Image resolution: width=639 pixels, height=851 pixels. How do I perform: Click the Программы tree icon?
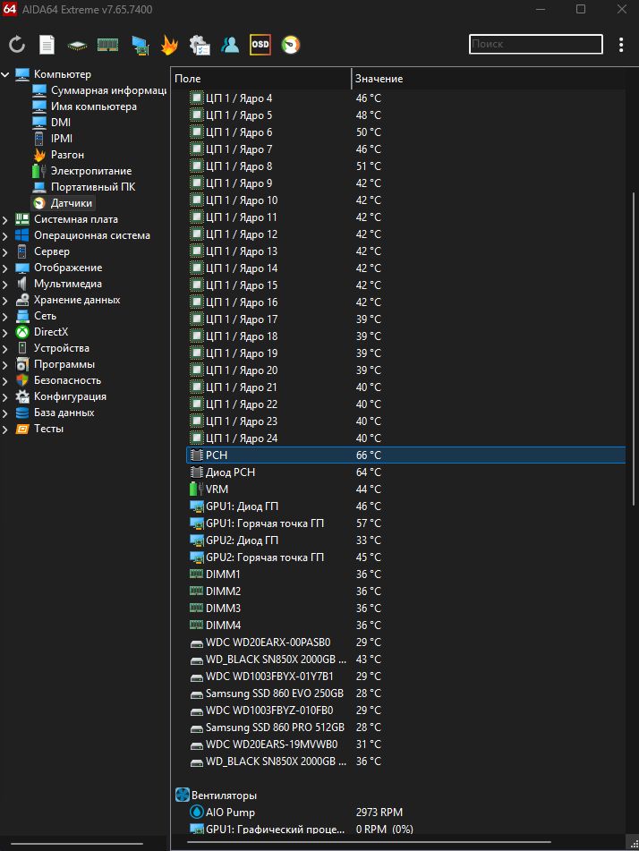pyautogui.click(x=22, y=364)
